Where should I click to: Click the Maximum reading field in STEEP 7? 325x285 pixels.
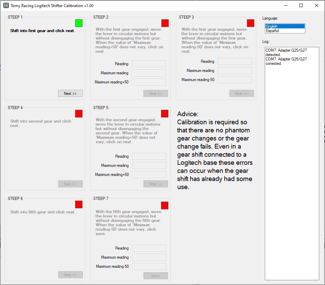tap(149, 257)
